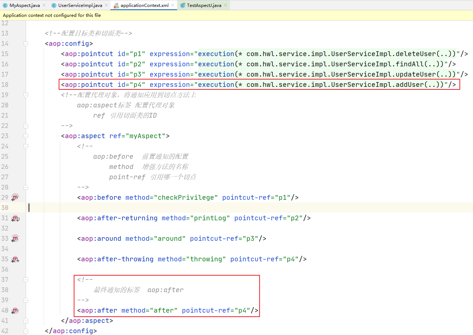Click pointcut-ref value "p2" on line 31
Viewport: 473px width, 335px height.
(295, 218)
